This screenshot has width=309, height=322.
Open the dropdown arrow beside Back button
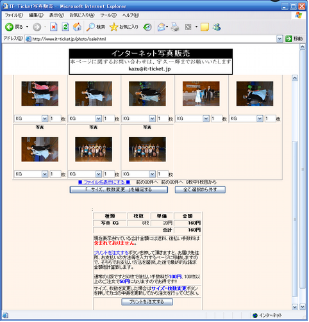point(27,27)
